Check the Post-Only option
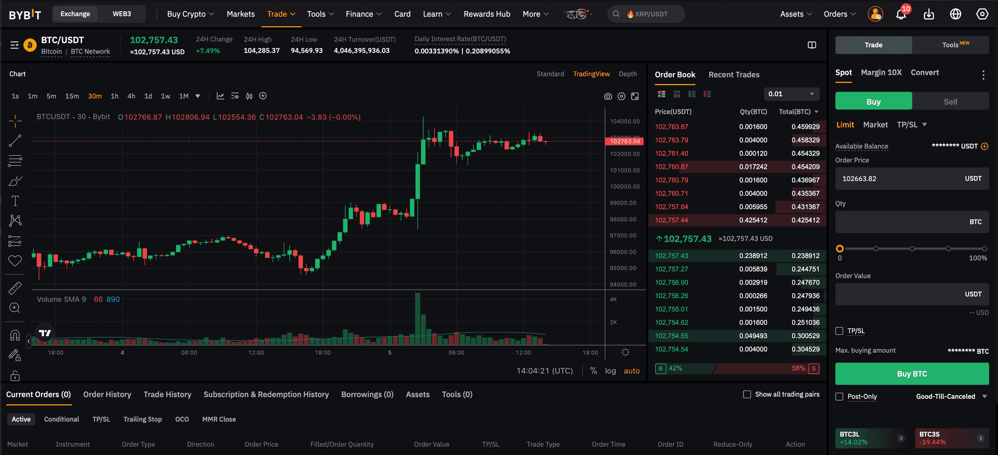Image resolution: width=998 pixels, height=455 pixels. pos(839,397)
